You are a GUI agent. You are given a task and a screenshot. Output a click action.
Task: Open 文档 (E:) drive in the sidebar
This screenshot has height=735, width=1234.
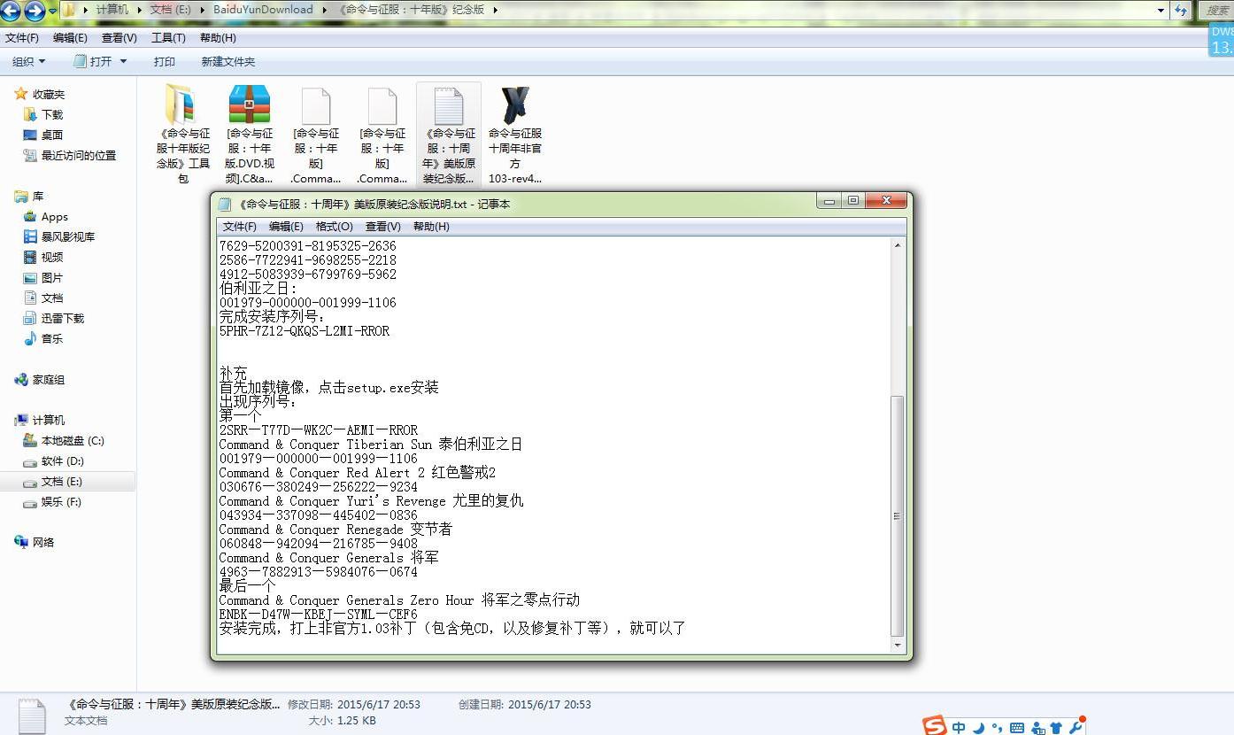pyautogui.click(x=53, y=481)
